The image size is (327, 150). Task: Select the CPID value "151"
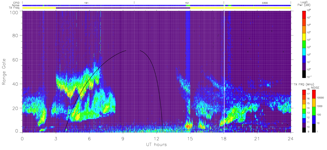187,3
